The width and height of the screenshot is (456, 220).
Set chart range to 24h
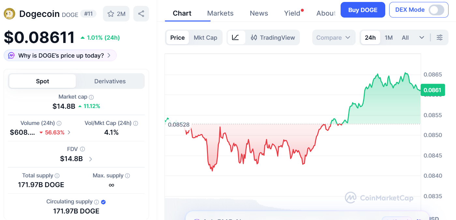370,37
